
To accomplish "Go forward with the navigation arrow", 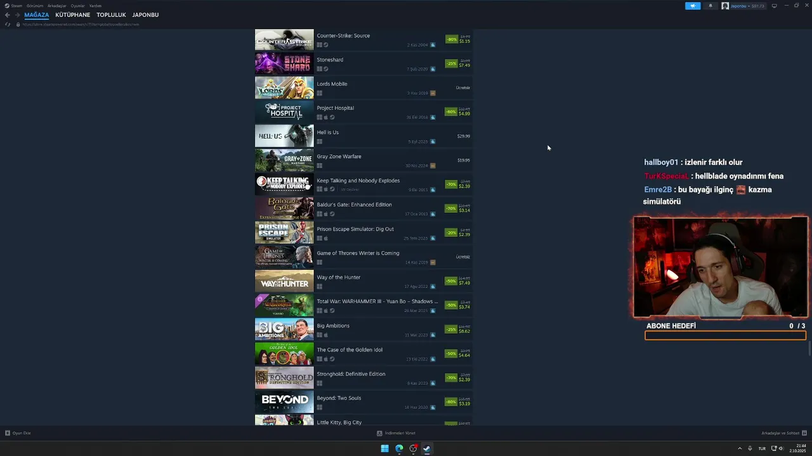I will 17,15.
